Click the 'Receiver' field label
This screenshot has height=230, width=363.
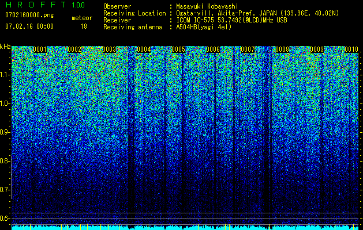tap(117, 20)
